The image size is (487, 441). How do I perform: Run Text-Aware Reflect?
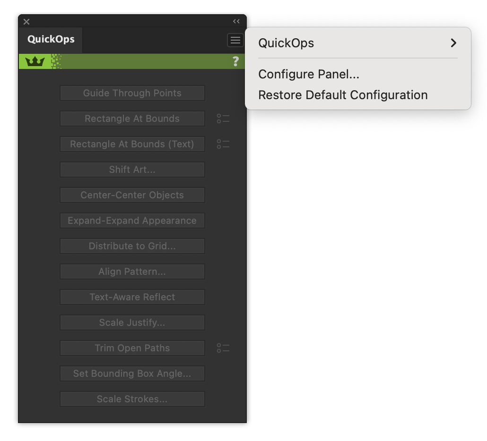pyautogui.click(x=132, y=297)
